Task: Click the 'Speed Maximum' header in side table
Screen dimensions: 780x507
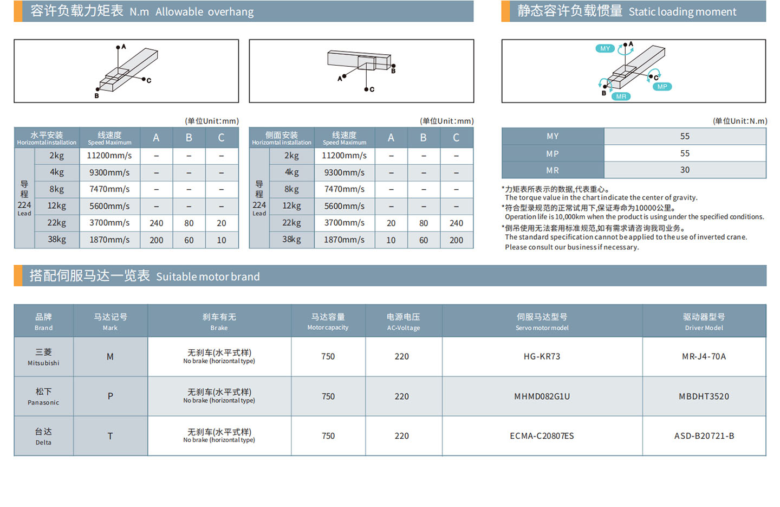Action: [x=344, y=138]
